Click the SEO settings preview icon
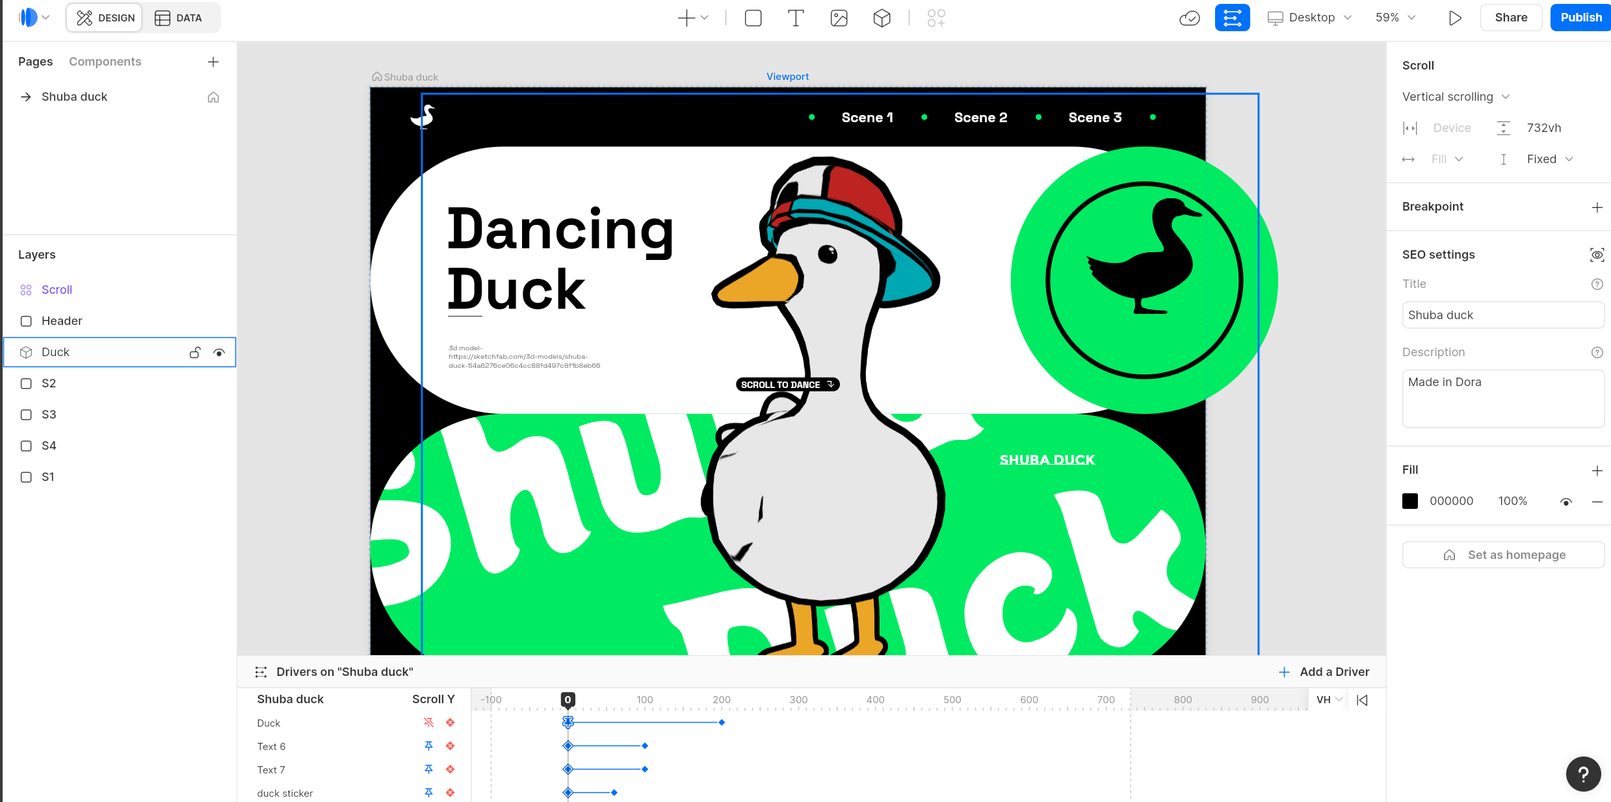The image size is (1611, 802). coord(1597,255)
